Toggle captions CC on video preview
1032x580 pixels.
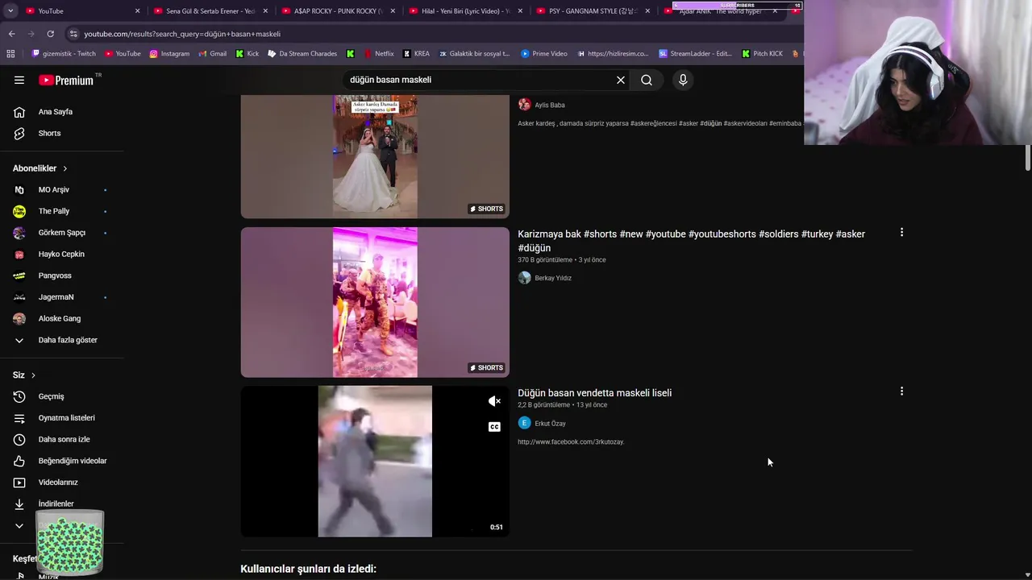pos(494,427)
